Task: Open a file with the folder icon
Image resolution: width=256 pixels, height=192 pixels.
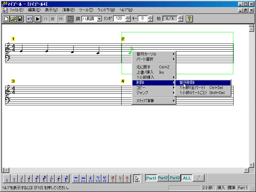Action: 13,19
